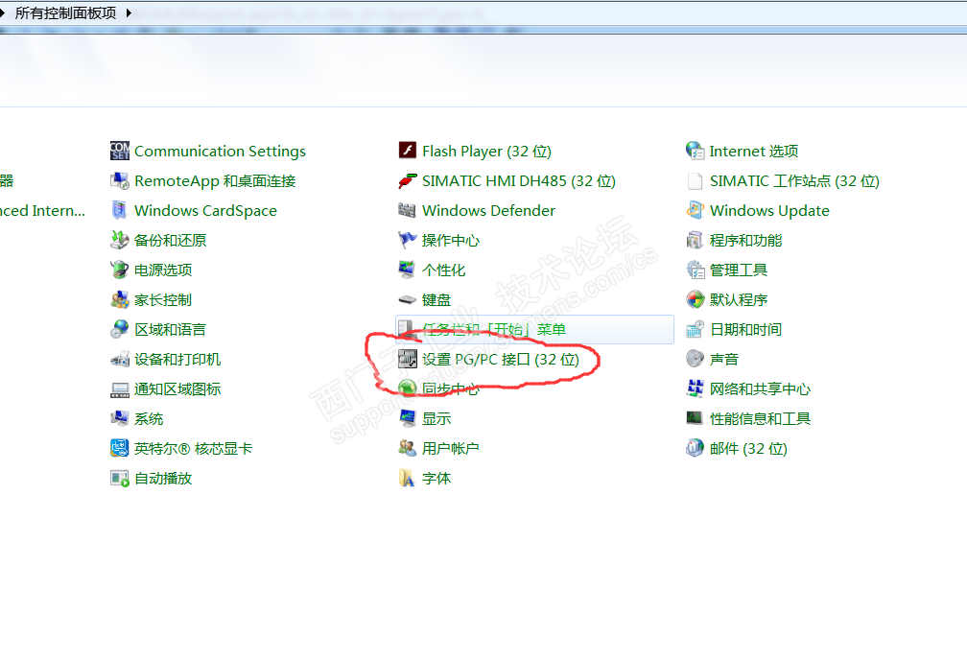Click the Flash Player (32 位) link text
Viewport: 967px width, 659px height.
pyautogui.click(x=486, y=151)
